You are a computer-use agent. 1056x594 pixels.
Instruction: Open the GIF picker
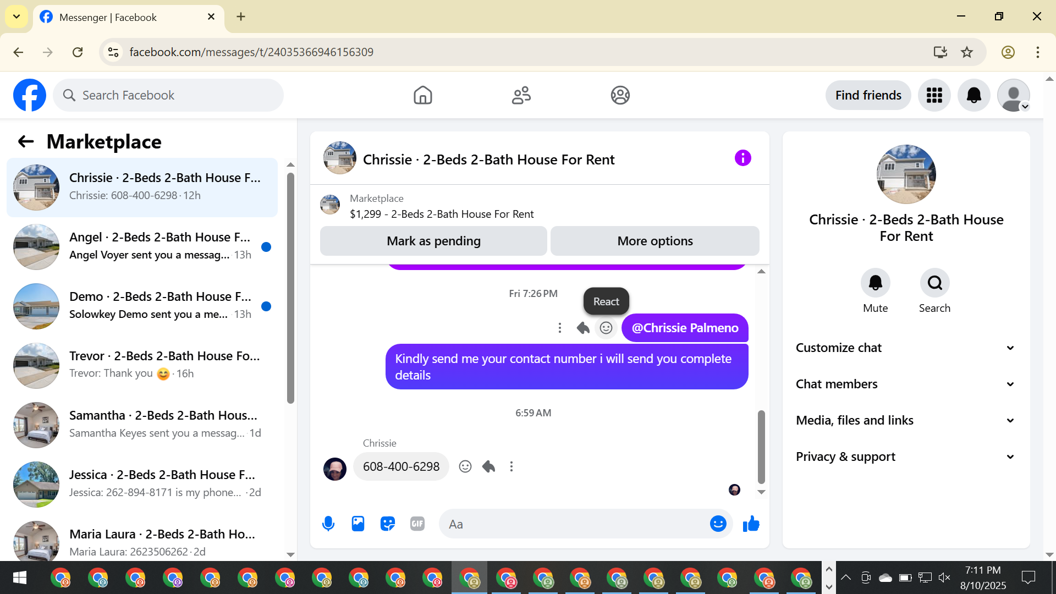[x=417, y=524]
